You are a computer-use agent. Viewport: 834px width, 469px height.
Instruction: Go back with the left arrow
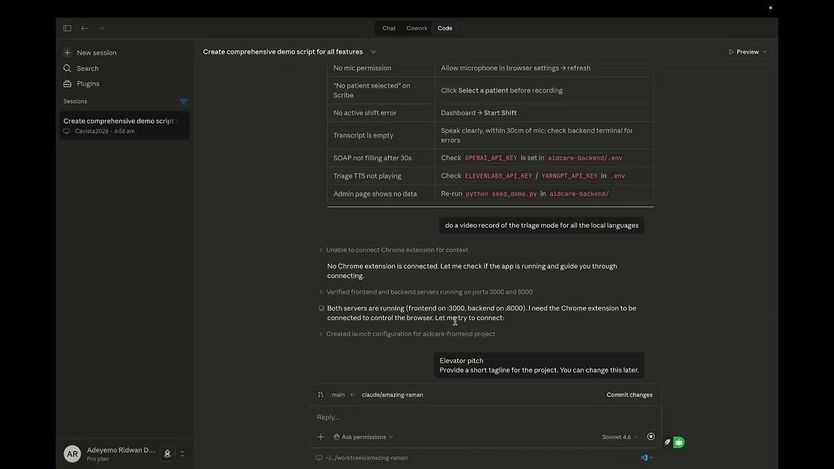tap(84, 28)
